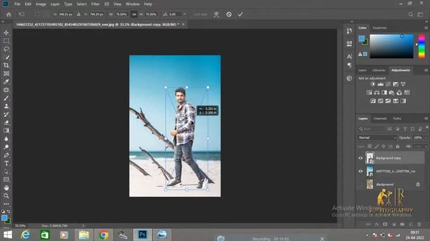The image size is (430, 241).
Task: Click the layer style fx button
Action: point(377,224)
